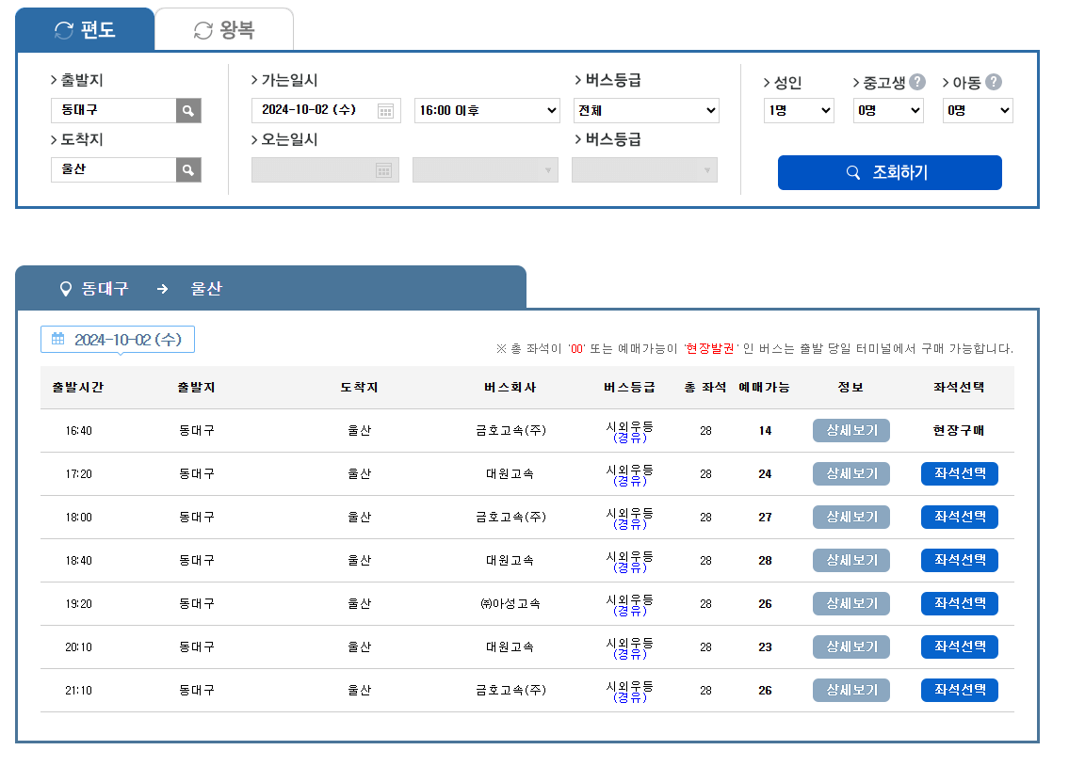
Task: Click the 출발시간 column header
Action: (78, 387)
